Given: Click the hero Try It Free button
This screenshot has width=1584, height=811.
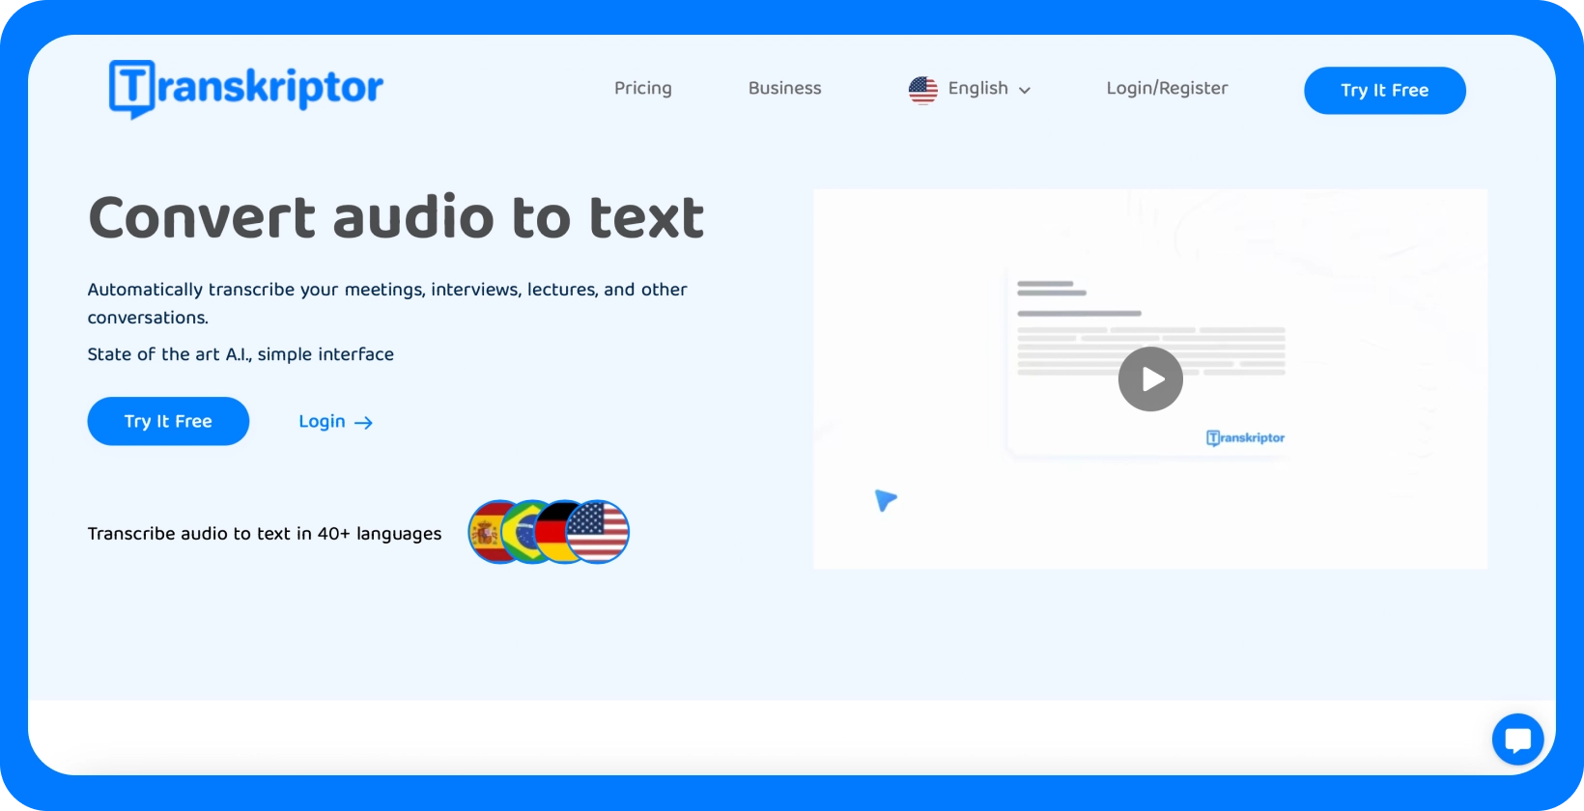Looking at the screenshot, I should pyautogui.click(x=168, y=421).
